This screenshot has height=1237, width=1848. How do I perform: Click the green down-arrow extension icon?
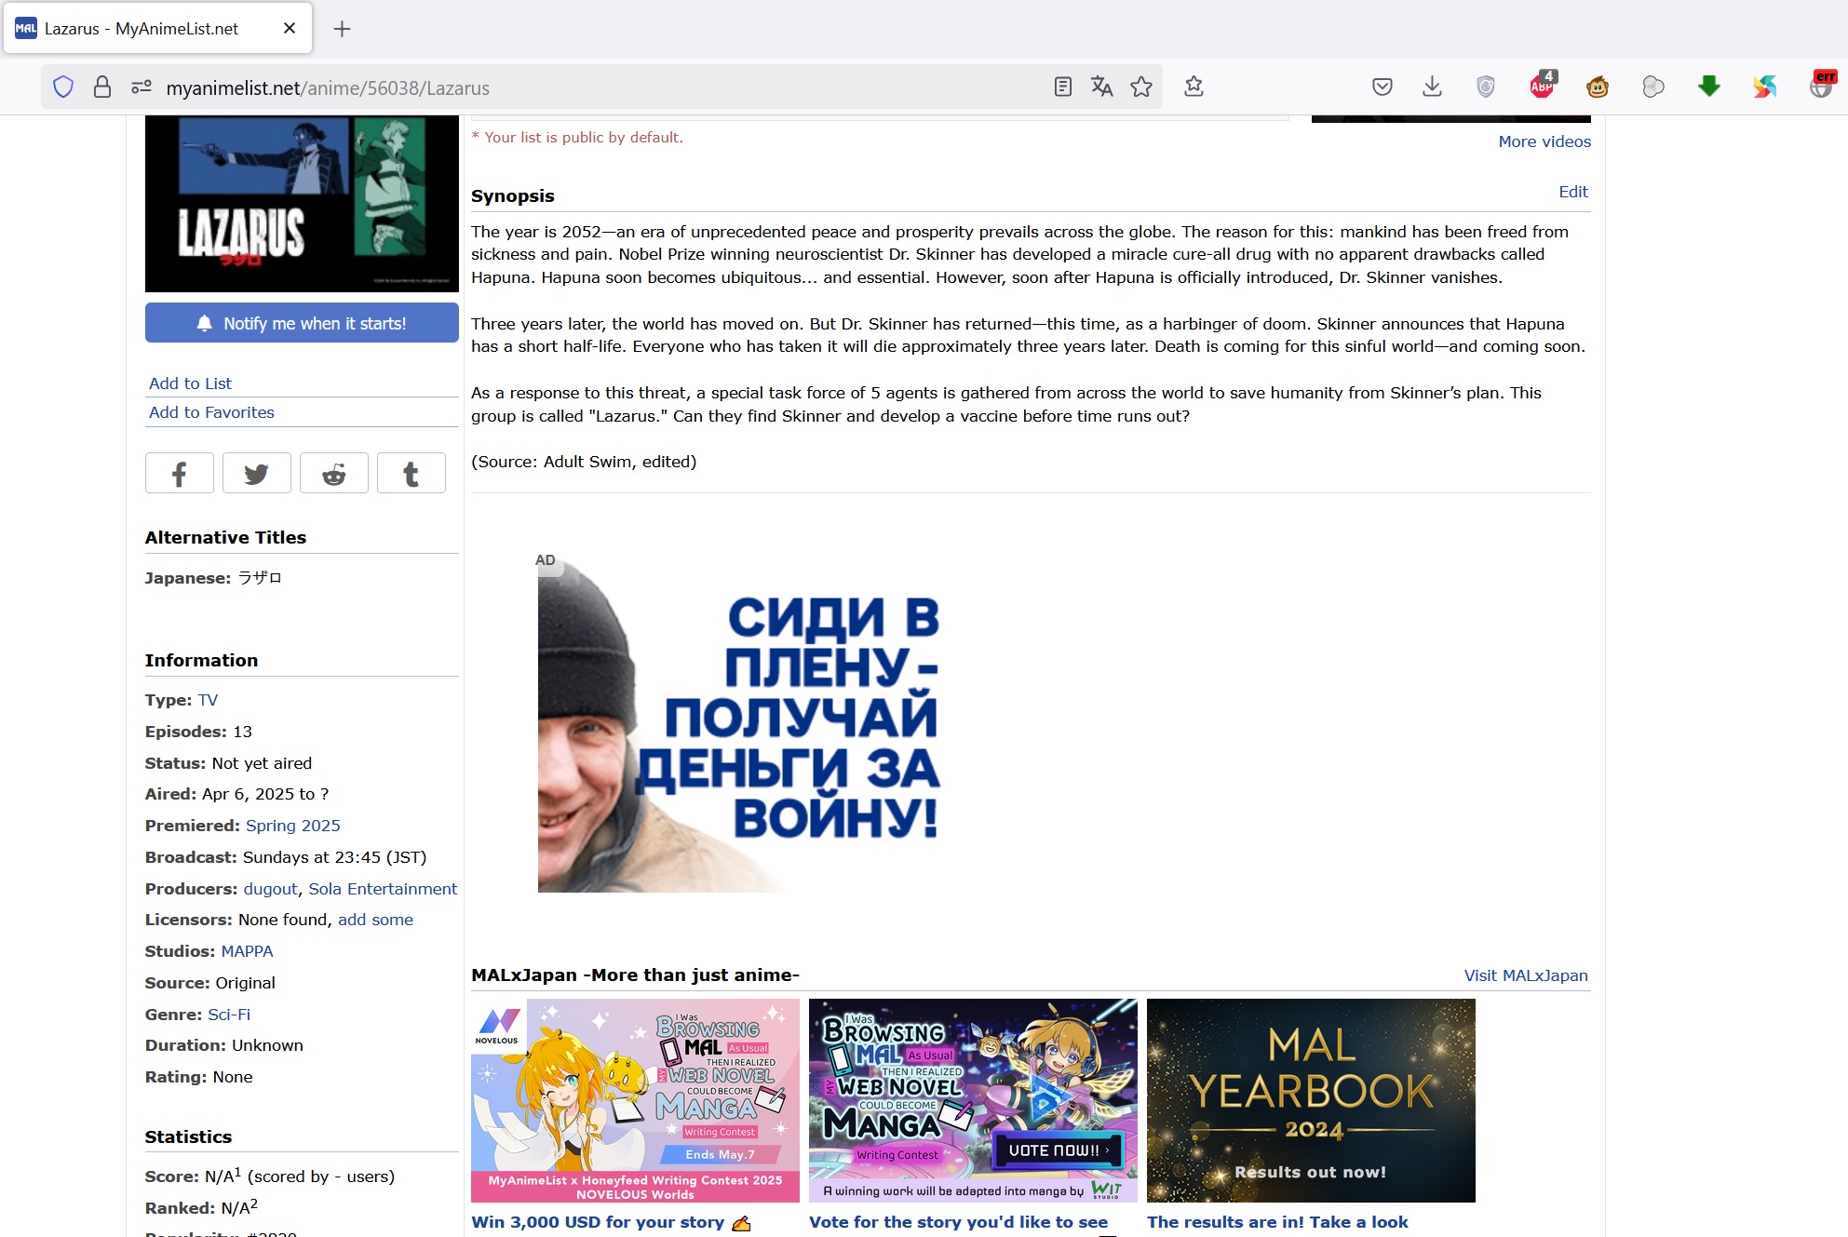tap(1709, 87)
